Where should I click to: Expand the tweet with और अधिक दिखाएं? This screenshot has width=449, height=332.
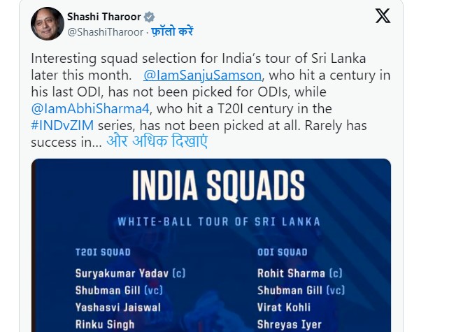tap(157, 141)
